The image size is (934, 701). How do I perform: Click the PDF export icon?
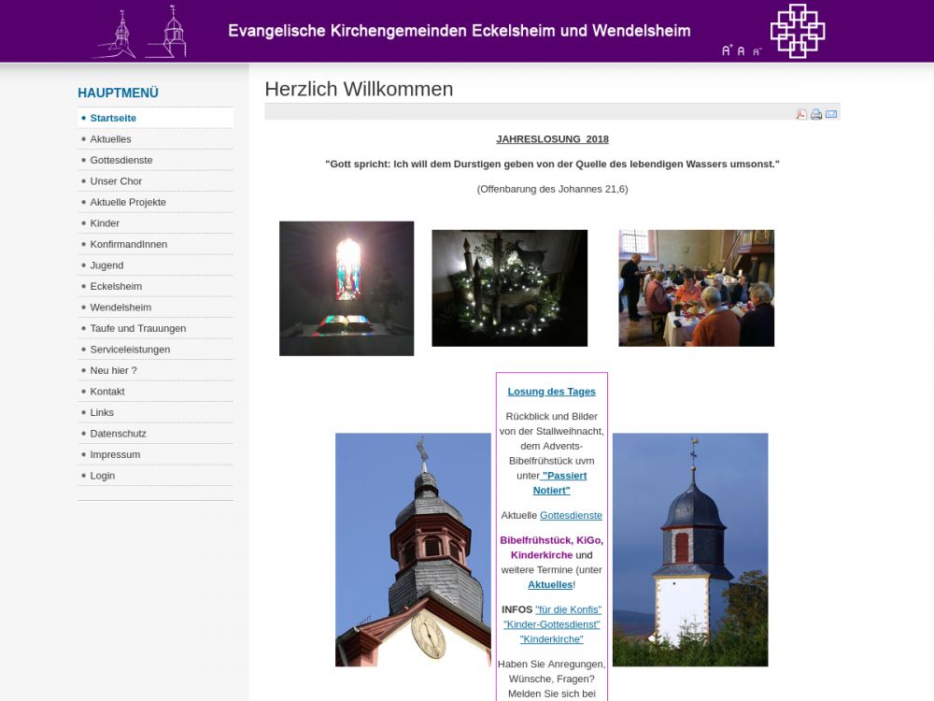point(801,114)
